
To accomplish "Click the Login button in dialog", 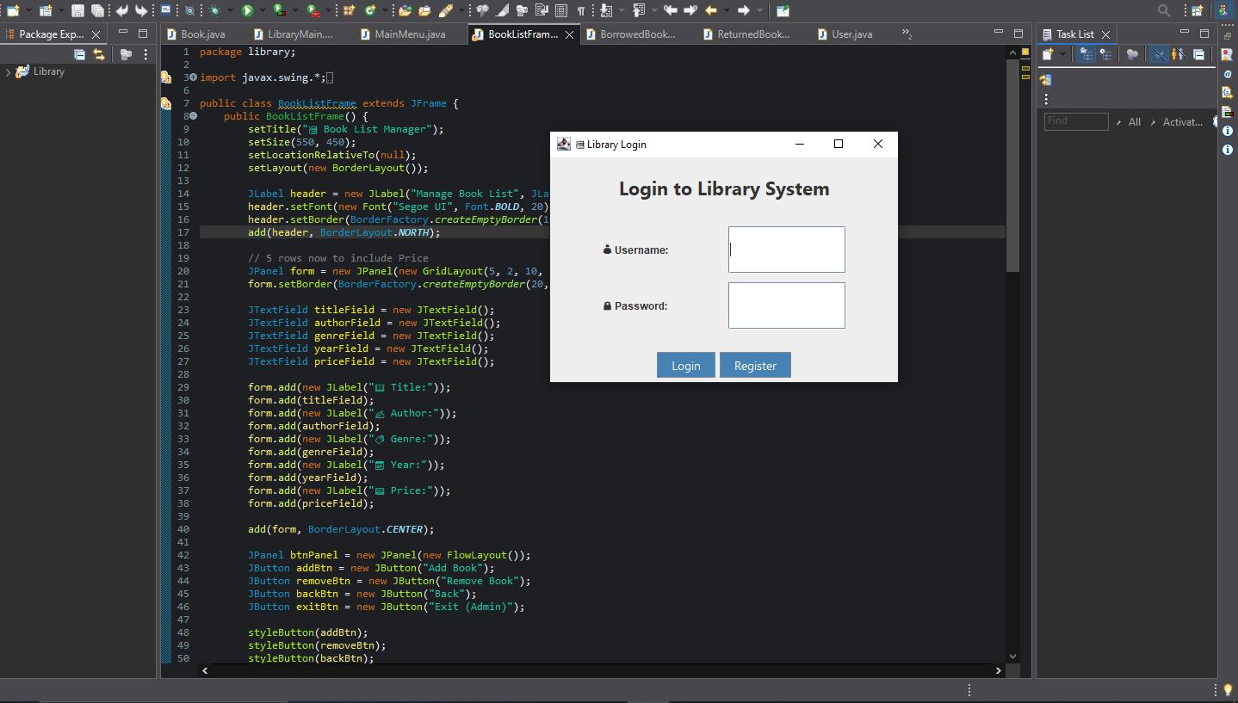I will point(685,365).
